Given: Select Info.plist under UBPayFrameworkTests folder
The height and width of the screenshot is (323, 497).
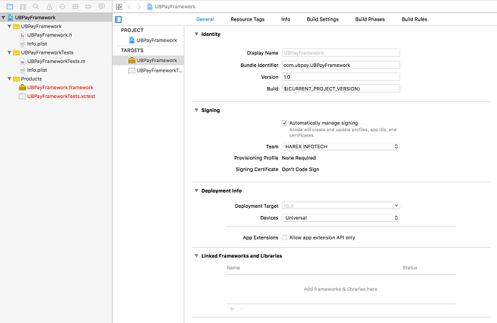Looking at the screenshot, I should [x=37, y=70].
